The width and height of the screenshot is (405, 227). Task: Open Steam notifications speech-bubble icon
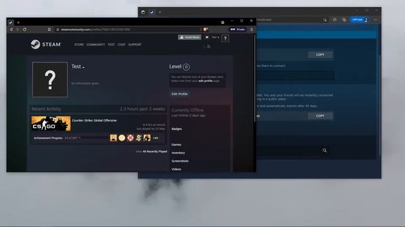pyautogui.click(x=207, y=37)
